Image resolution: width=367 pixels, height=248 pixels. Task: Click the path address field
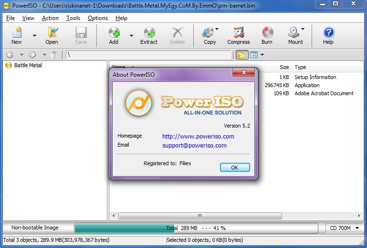[148, 55]
